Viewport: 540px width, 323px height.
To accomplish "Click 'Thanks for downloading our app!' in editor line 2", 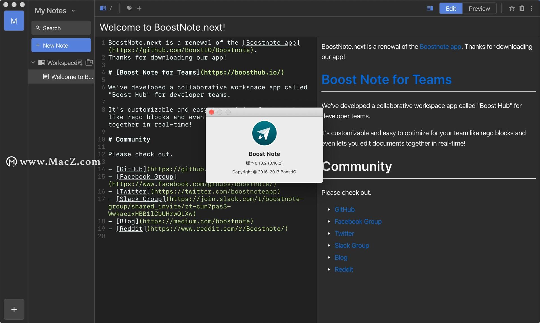I will (x=167, y=57).
